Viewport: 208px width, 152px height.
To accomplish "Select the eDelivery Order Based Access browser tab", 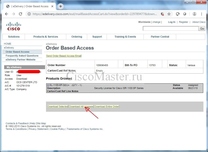I will (x=30, y=6).
